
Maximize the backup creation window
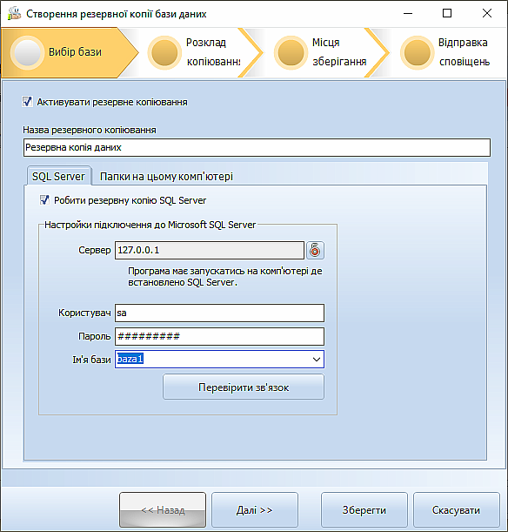coord(447,13)
